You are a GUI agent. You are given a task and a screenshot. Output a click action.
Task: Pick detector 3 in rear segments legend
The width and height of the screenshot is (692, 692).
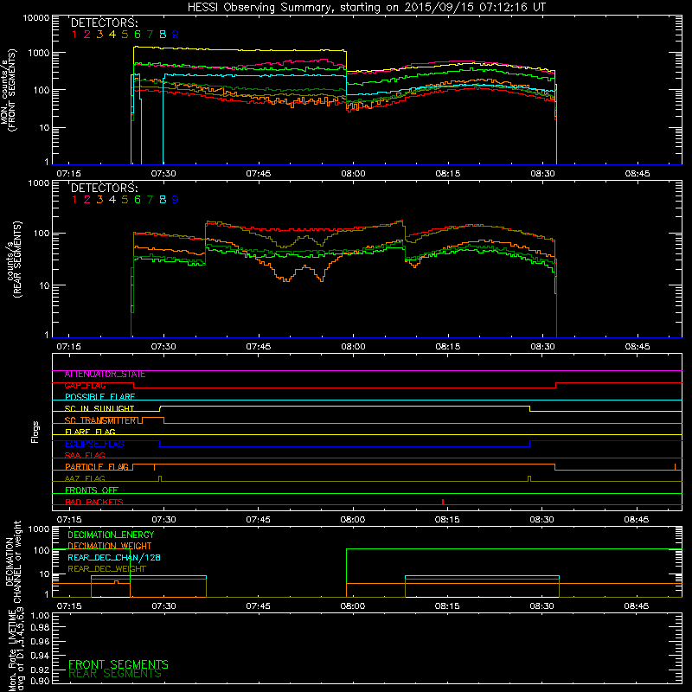[x=99, y=200]
